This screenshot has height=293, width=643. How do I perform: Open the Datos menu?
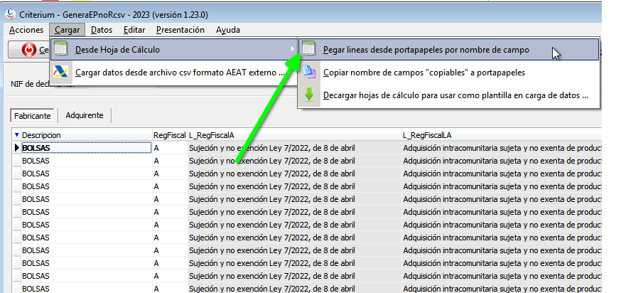[x=102, y=30]
